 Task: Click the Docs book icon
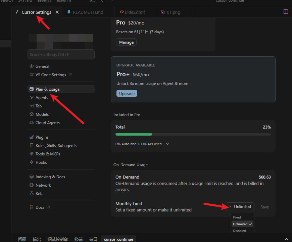[32, 207]
